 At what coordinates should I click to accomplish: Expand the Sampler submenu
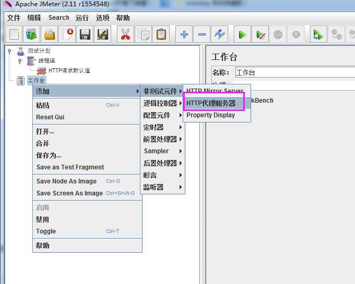162,151
